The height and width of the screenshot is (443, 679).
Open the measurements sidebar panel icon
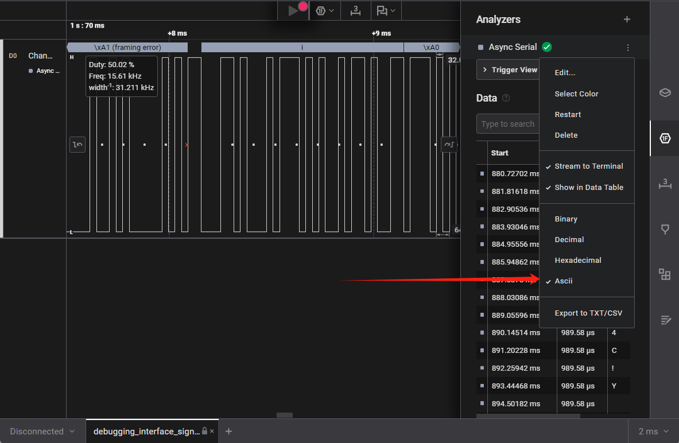pos(665,184)
